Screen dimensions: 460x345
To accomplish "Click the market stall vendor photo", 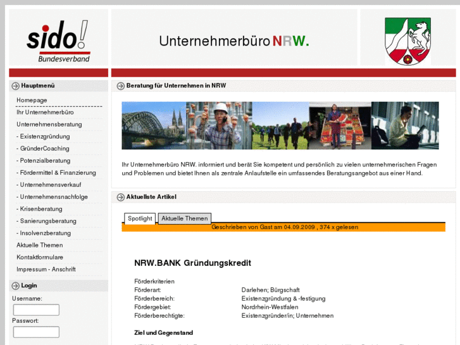I will pos(340,125).
